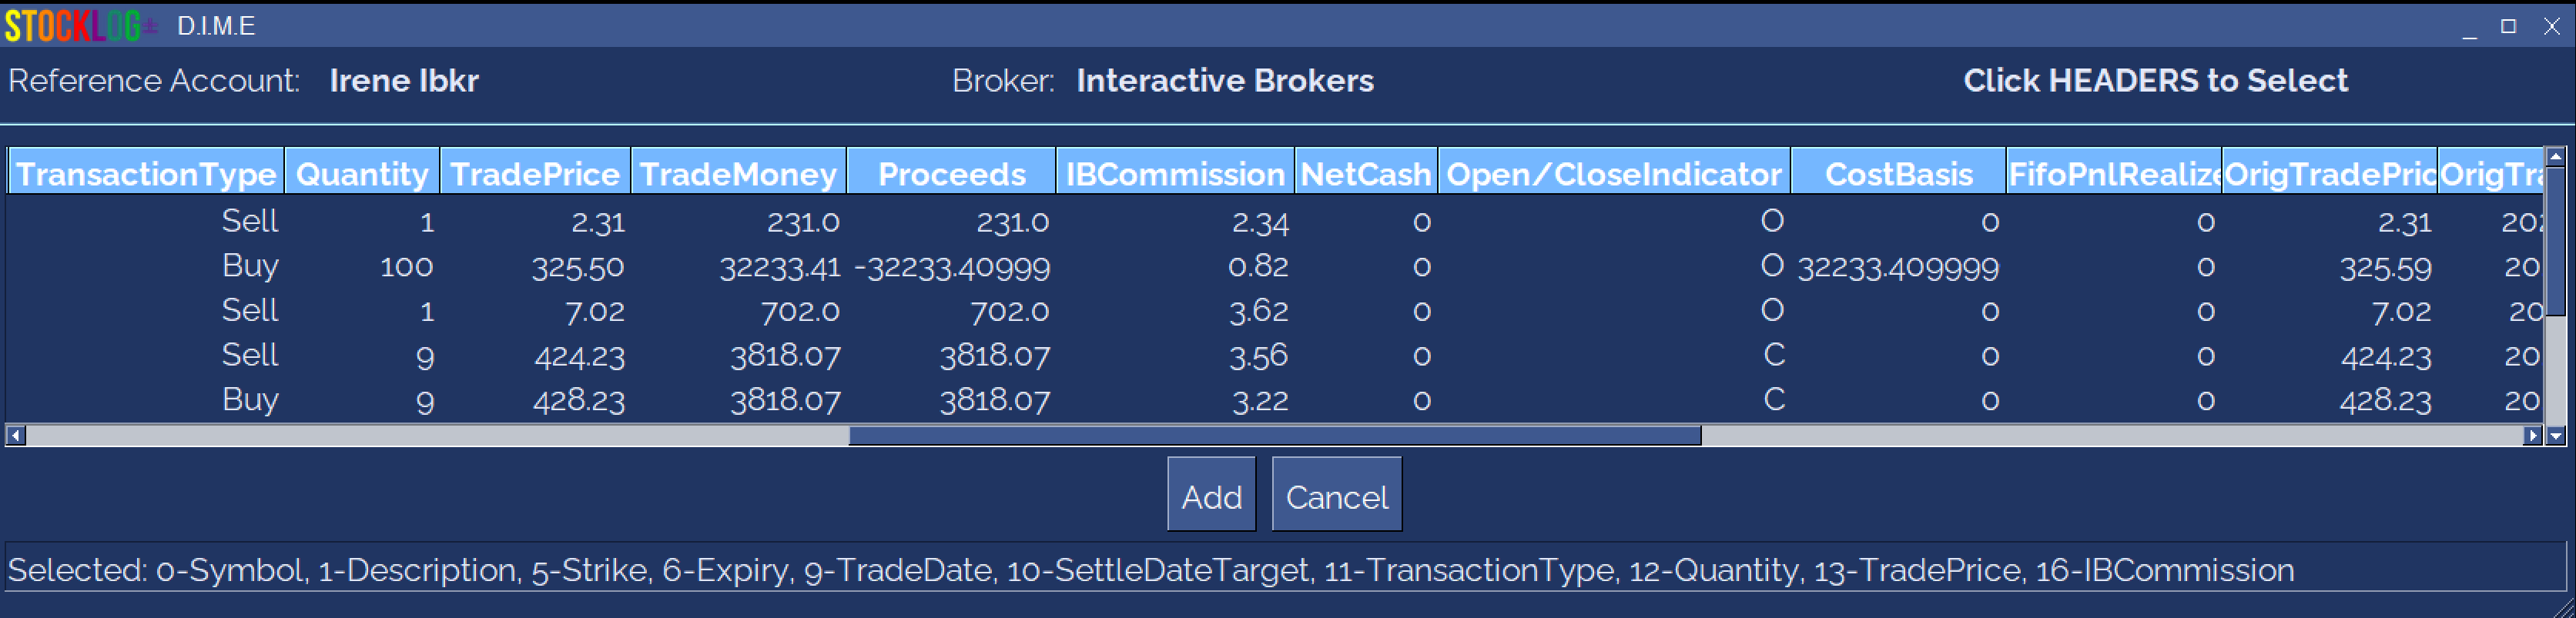Image resolution: width=2576 pixels, height=618 pixels.
Task: Toggle the TradePrice column header
Action: point(535,174)
